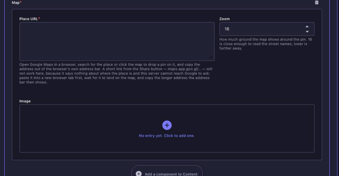Image resolution: width=339 pixels, height=176 pixels.
Task: Increase the Zoom value with up arrow
Action: 307,27
